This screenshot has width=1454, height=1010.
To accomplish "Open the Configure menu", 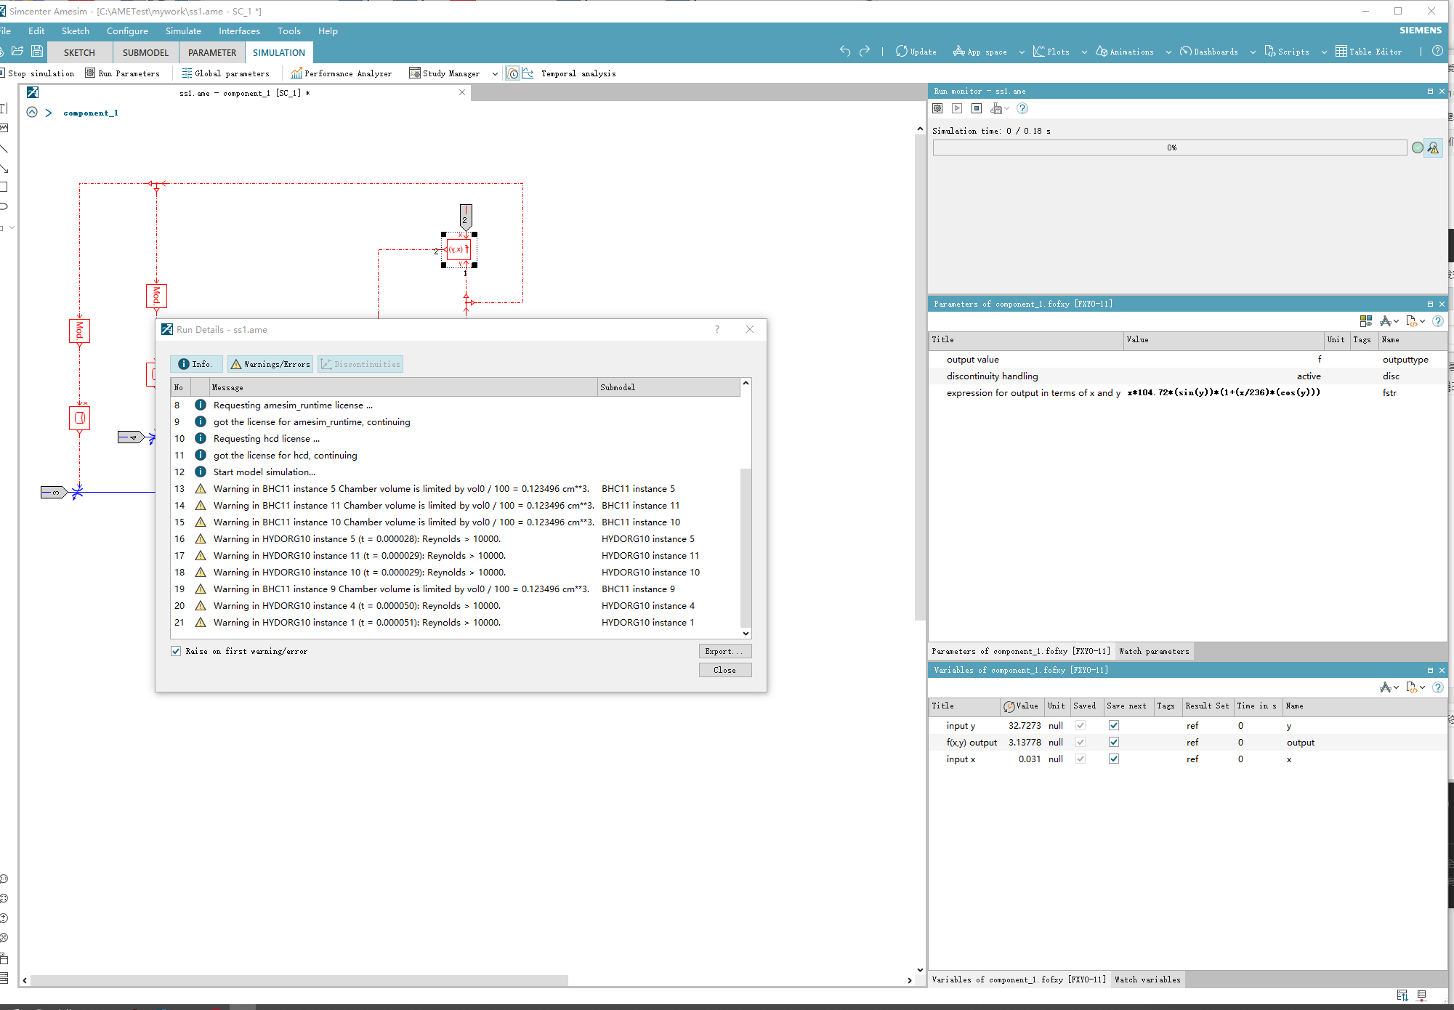I will pos(127,31).
